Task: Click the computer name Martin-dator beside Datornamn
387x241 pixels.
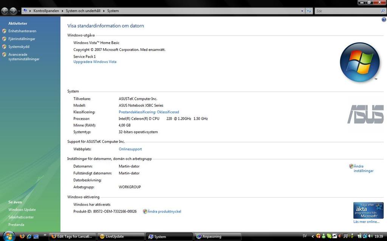Action: 129,166
